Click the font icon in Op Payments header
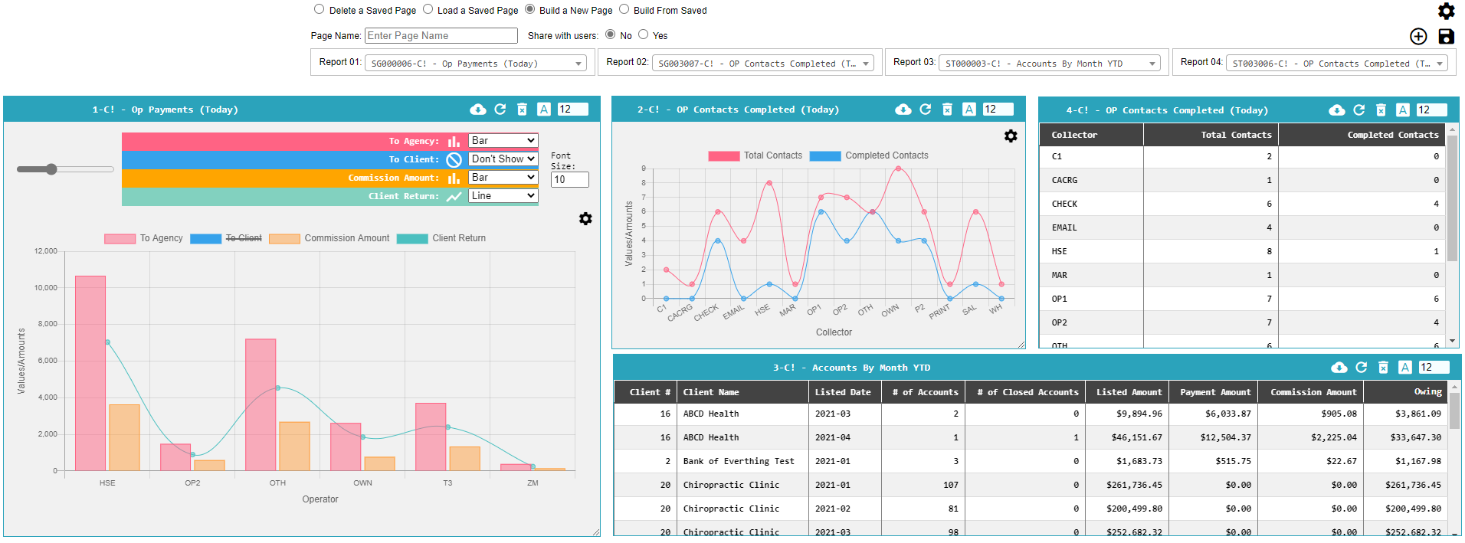The width and height of the screenshot is (1465, 543). coord(544,110)
